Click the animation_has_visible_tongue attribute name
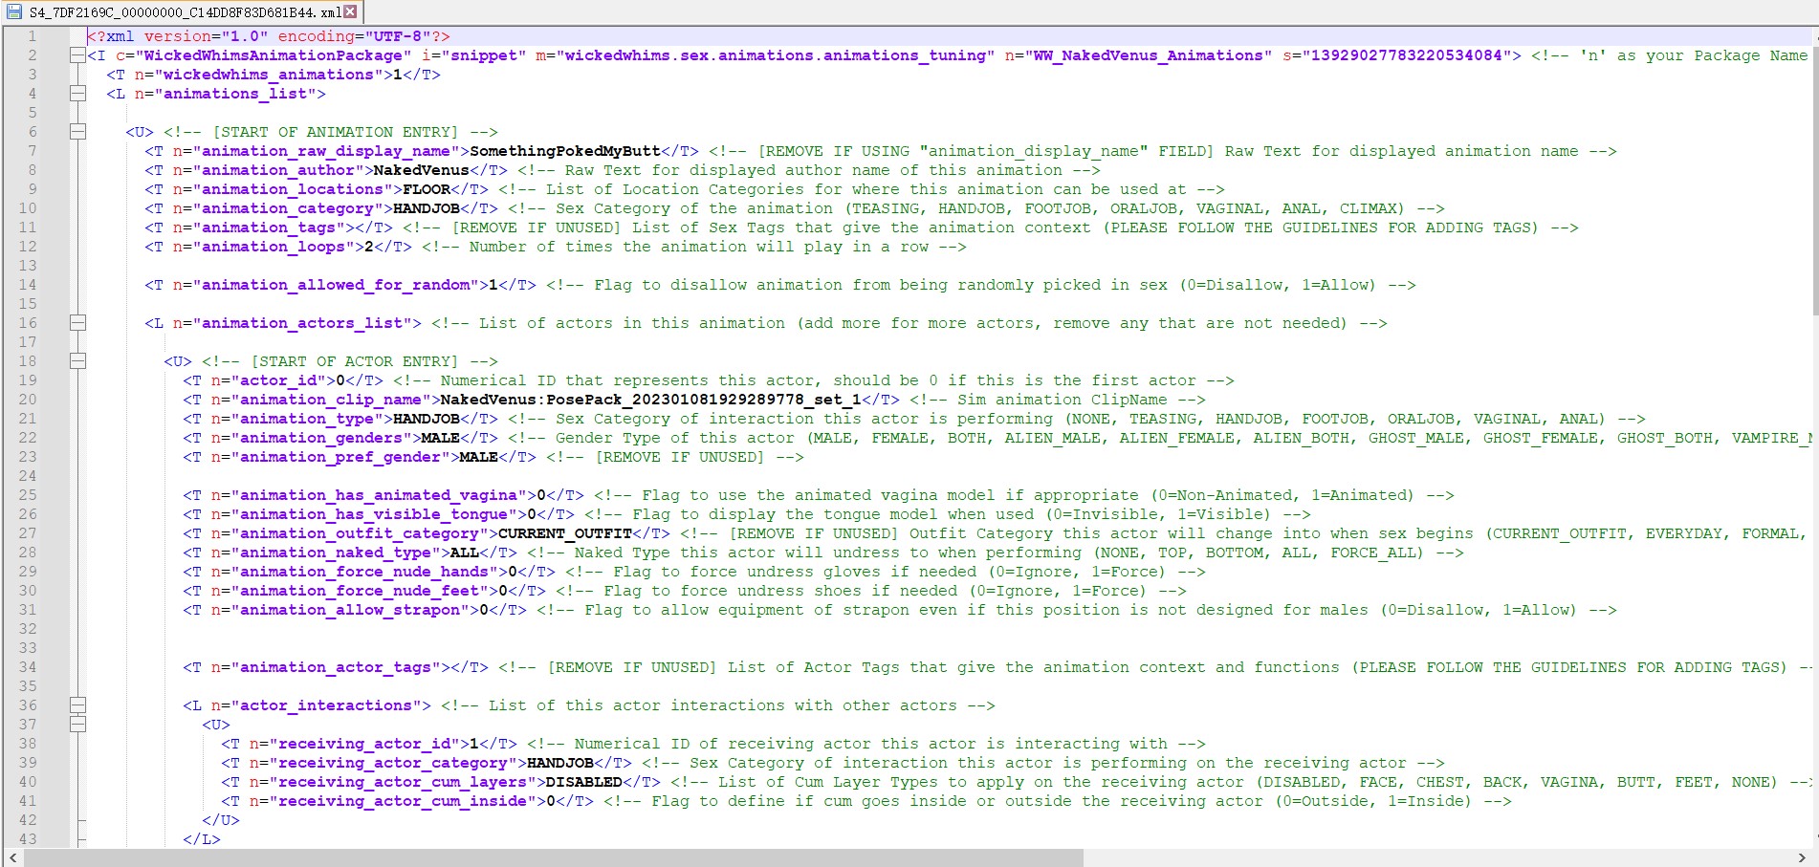 pos(374,514)
